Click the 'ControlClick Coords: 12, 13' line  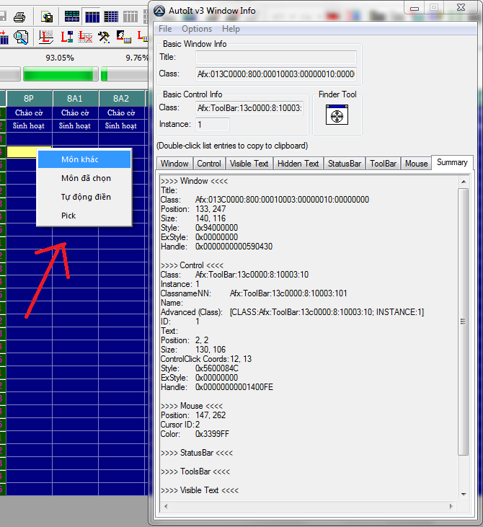(206, 359)
